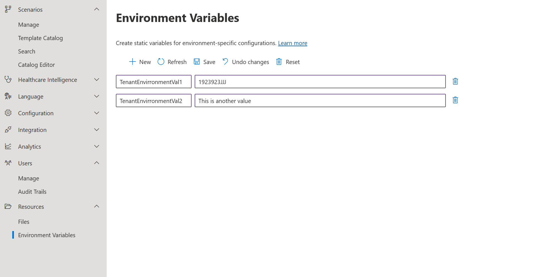Screen dimensions: 538x277
Task: Click the Analytics chart icon
Action: point(8,146)
